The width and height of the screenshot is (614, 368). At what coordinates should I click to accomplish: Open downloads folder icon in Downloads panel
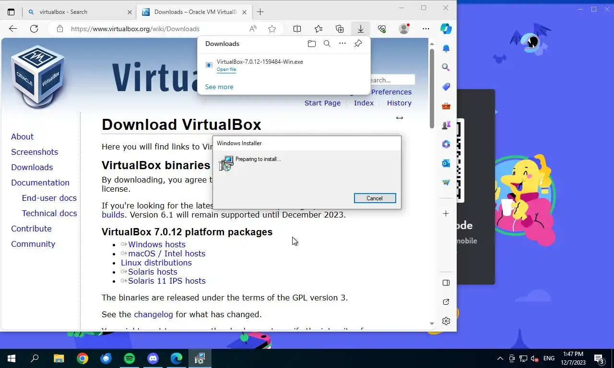point(312,44)
